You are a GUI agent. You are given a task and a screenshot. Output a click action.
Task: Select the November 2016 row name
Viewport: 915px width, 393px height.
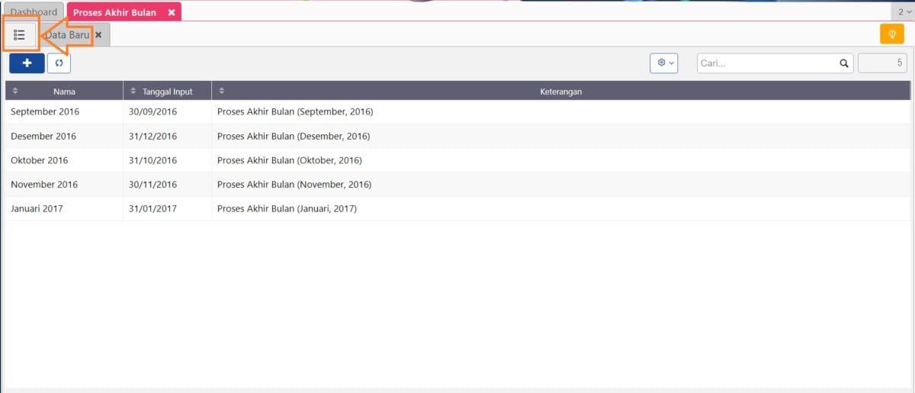[x=45, y=184]
